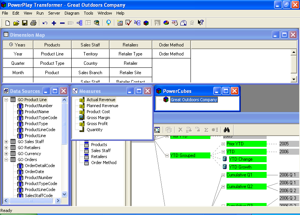Screen dimensions: 300x215
Task: Click the Print icon in main toolbar
Action: coord(33,23)
